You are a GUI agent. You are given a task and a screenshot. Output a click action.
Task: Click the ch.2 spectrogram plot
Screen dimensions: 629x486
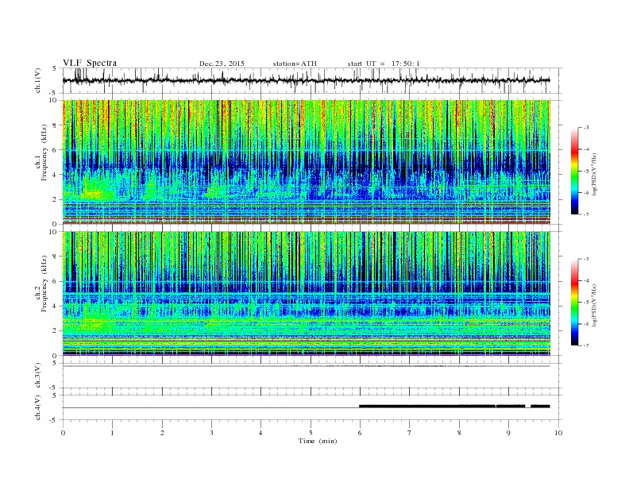click(306, 294)
